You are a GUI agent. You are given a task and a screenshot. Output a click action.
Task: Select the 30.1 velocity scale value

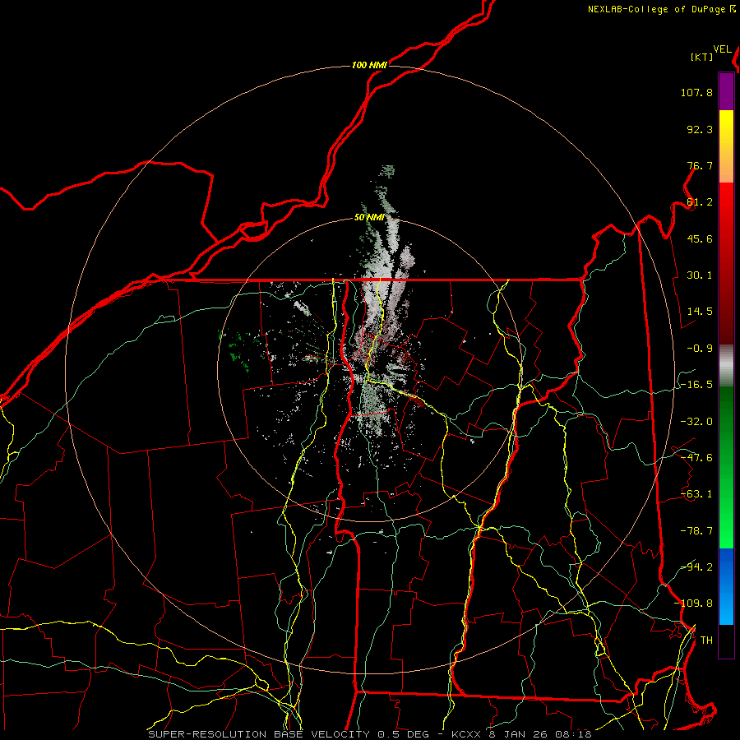pos(700,275)
